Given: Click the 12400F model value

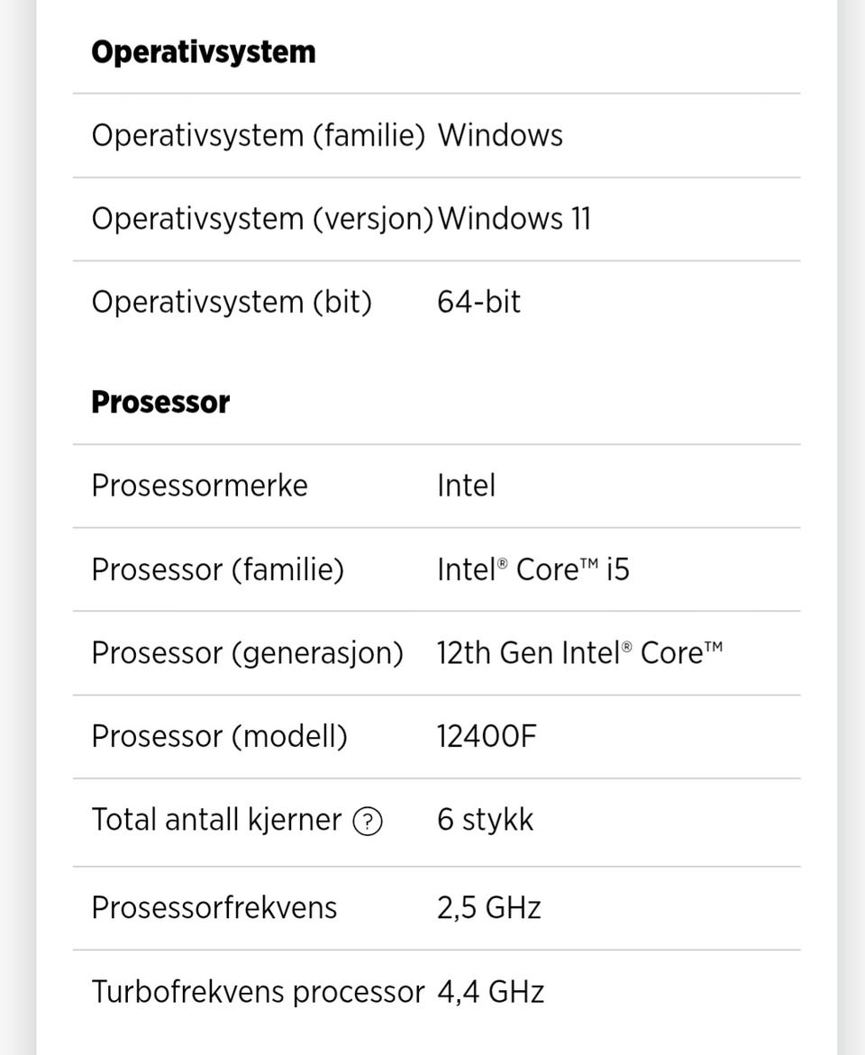Looking at the screenshot, I should pyautogui.click(x=487, y=736).
